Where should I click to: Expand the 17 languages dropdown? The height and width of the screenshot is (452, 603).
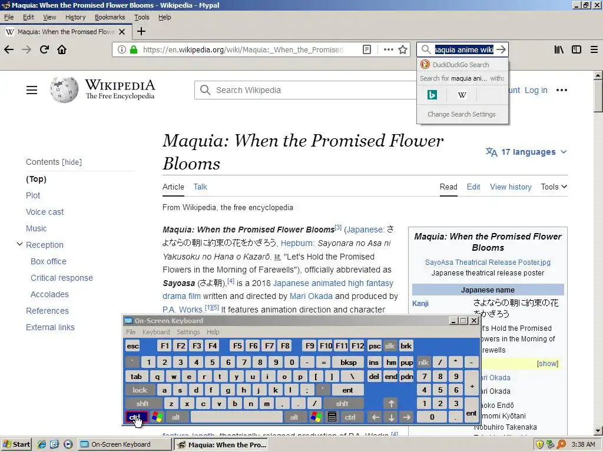pyautogui.click(x=526, y=152)
